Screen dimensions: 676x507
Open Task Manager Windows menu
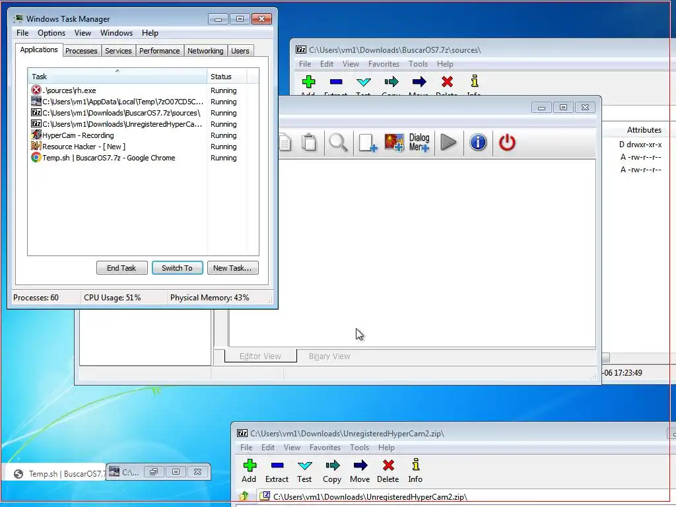tap(116, 33)
